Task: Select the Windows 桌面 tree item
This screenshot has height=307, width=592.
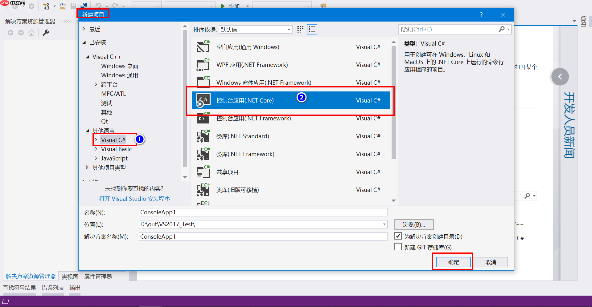Action: pos(120,66)
